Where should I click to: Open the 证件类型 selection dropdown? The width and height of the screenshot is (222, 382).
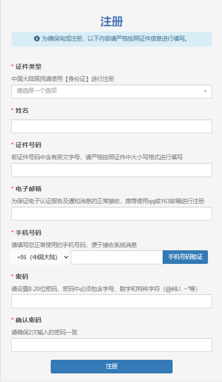click(x=111, y=91)
